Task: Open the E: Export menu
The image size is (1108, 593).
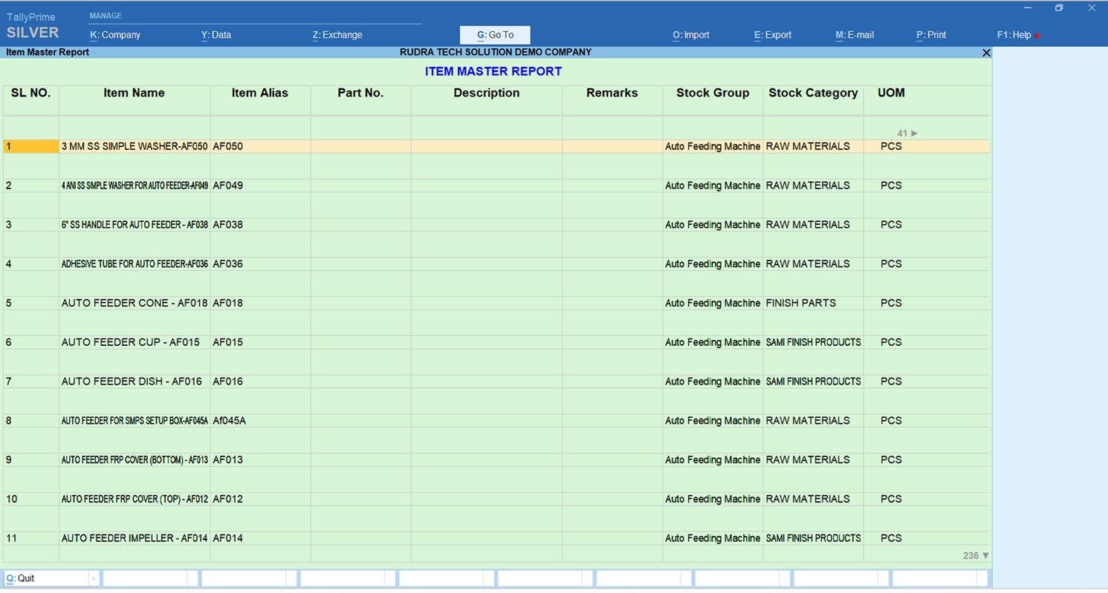Action: click(x=773, y=35)
